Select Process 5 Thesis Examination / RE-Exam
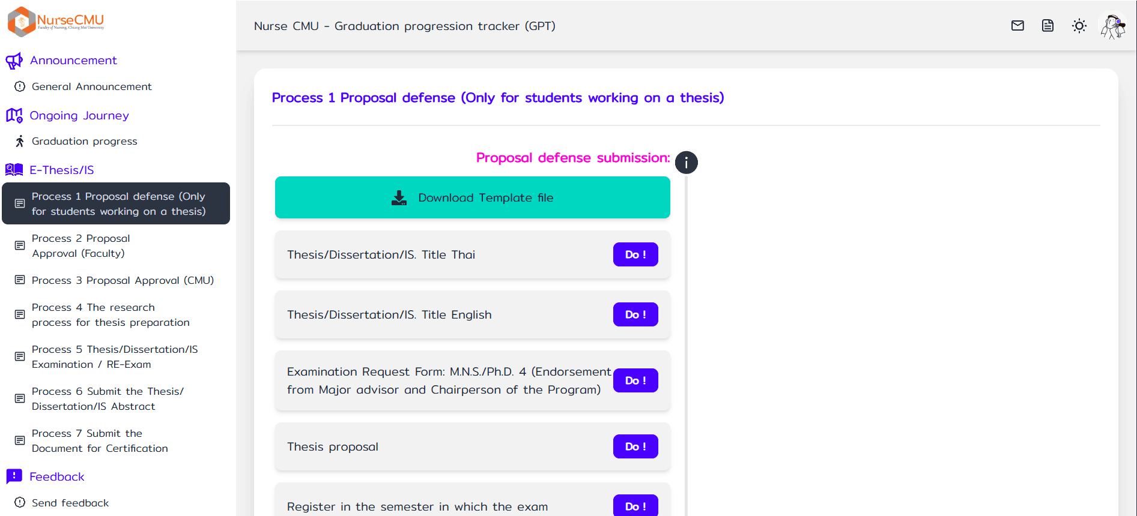This screenshot has height=516, width=1137. [114, 357]
